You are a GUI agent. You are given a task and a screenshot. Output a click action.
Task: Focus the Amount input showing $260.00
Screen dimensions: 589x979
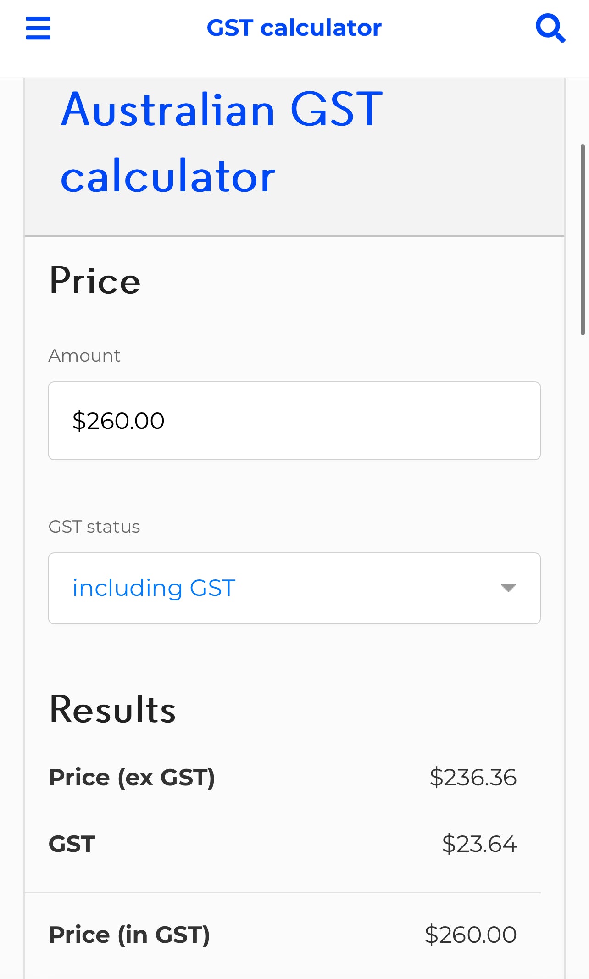coord(294,421)
